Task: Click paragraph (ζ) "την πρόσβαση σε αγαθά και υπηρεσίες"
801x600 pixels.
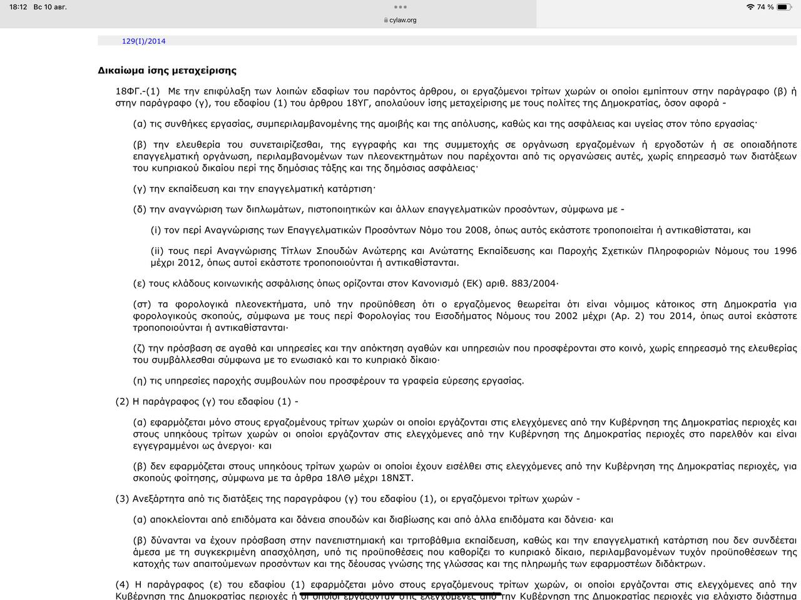Action: tap(465, 354)
